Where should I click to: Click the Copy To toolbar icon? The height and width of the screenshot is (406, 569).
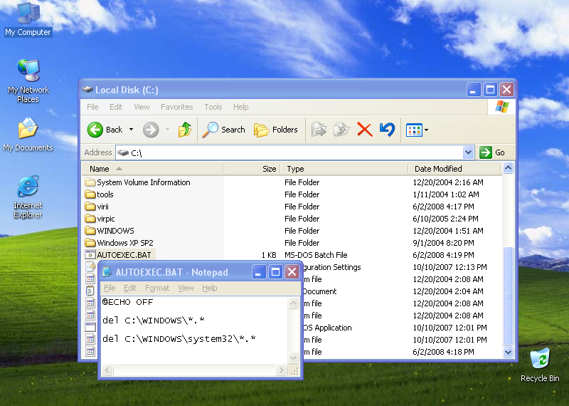pos(341,130)
